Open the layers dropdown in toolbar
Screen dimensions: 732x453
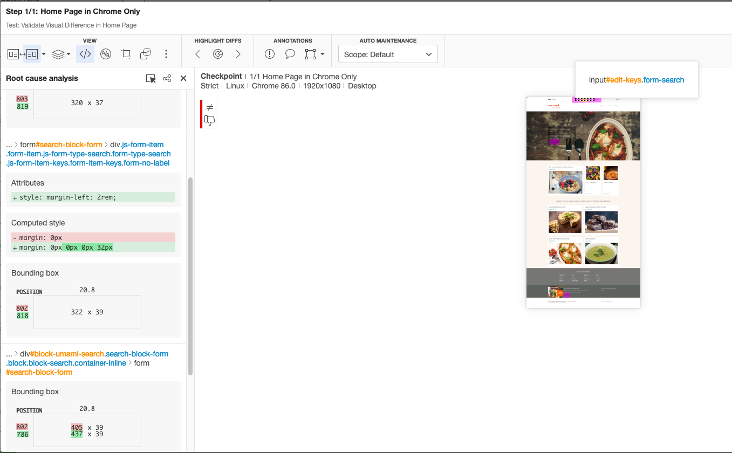point(61,54)
